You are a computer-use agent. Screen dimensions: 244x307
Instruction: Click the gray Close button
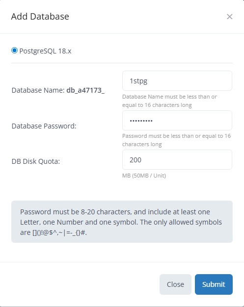175,284
